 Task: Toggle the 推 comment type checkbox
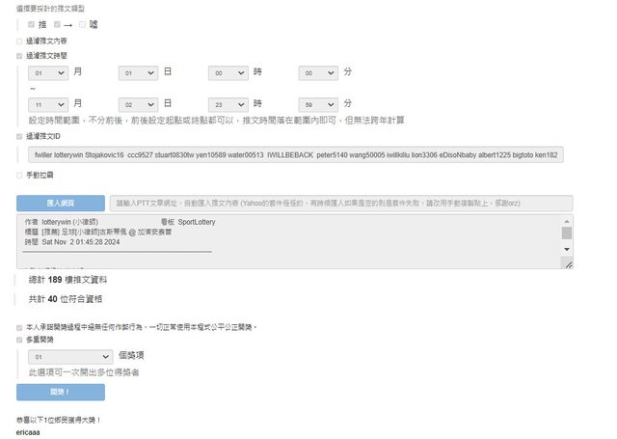pos(32,24)
